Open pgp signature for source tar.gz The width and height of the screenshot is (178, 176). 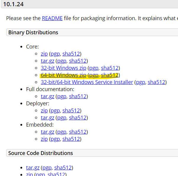click(47, 168)
